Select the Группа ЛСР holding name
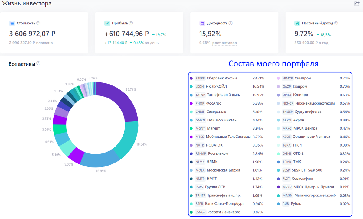The width and height of the screenshot is (363, 219). [x=215, y=187]
